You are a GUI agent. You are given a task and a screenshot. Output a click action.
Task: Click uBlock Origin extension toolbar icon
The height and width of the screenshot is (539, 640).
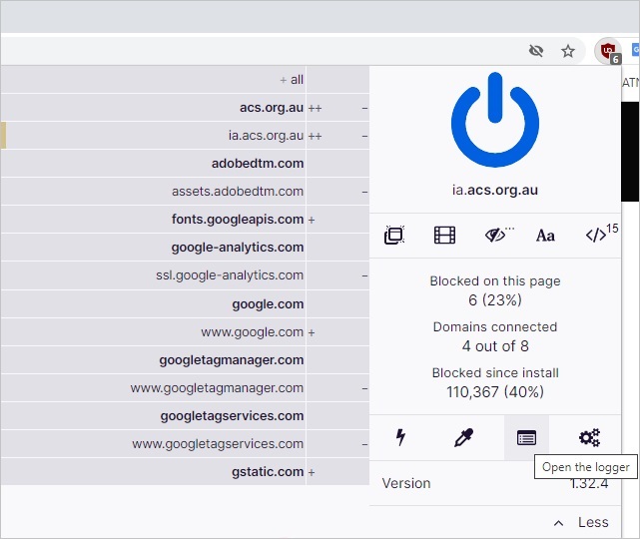pos(606,51)
